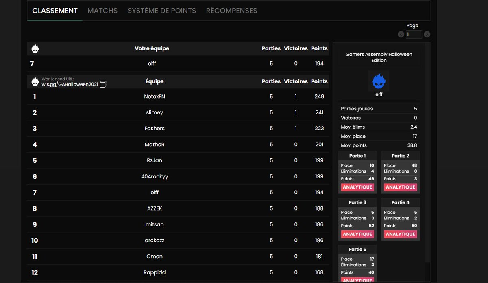Click NetoxFN's 249 points value

coord(319,97)
